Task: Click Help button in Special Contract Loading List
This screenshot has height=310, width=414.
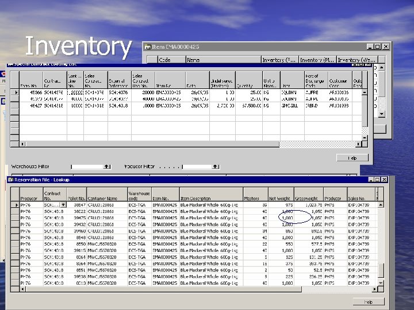Action: click(x=352, y=158)
